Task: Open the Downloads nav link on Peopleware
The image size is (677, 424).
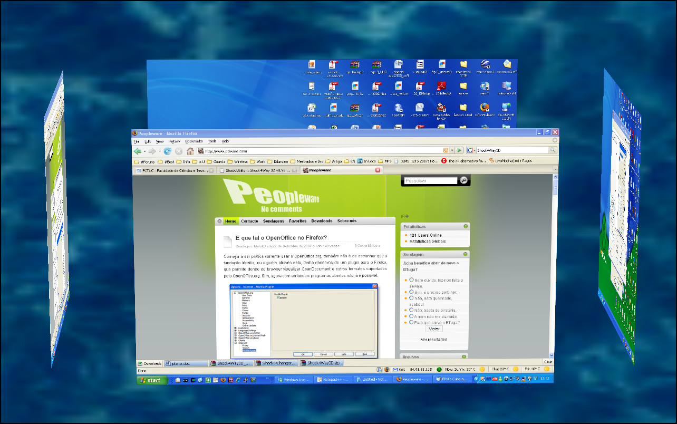Action: (322, 221)
